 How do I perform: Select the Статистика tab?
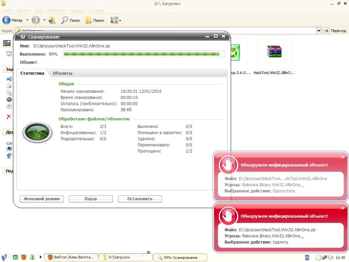32,73
